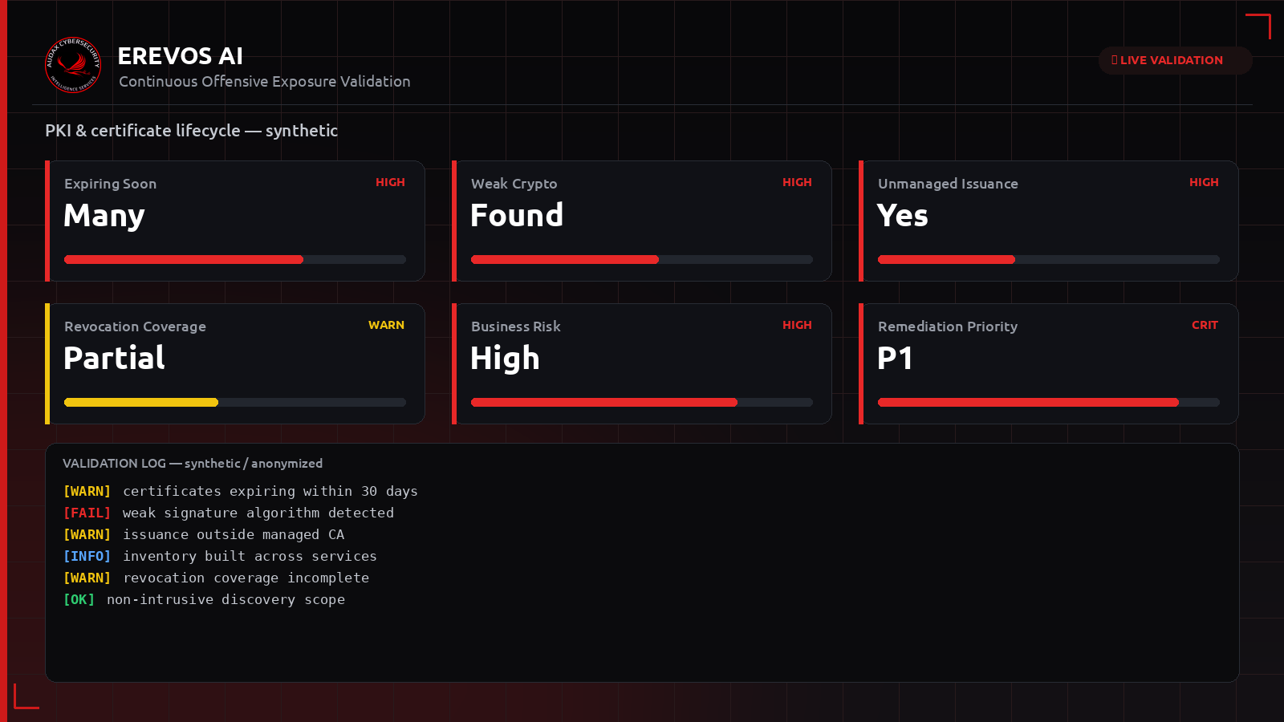Click the yellow Revocation Coverage progress bar
Image resolution: width=1284 pixels, height=722 pixels.
[x=235, y=403]
